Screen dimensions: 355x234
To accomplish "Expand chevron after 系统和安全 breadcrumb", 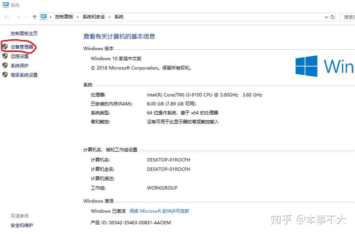I will tap(109, 17).
